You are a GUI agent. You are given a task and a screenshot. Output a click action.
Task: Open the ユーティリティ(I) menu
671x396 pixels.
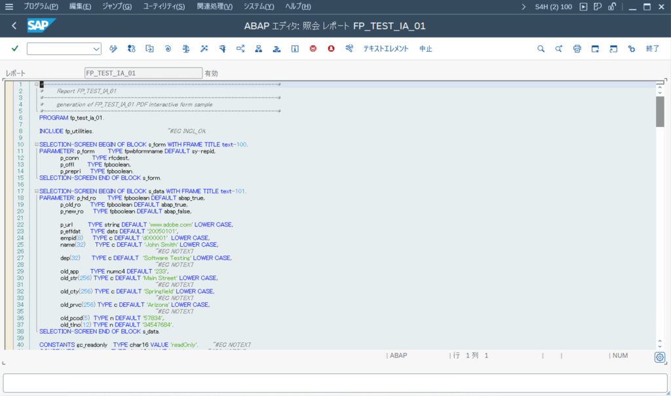pos(164,7)
